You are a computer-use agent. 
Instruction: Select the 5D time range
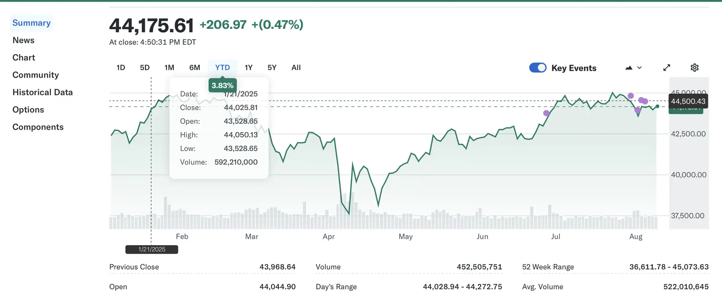pyautogui.click(x=144, y=67)
